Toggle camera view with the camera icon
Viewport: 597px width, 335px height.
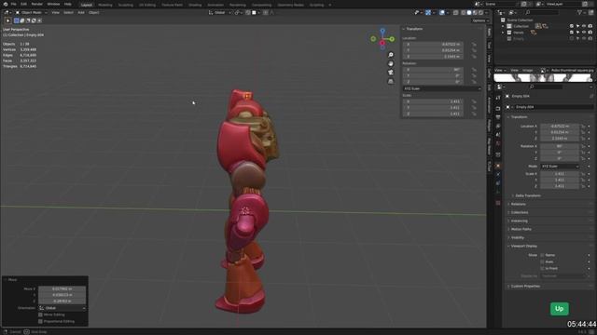coord(391,73)
